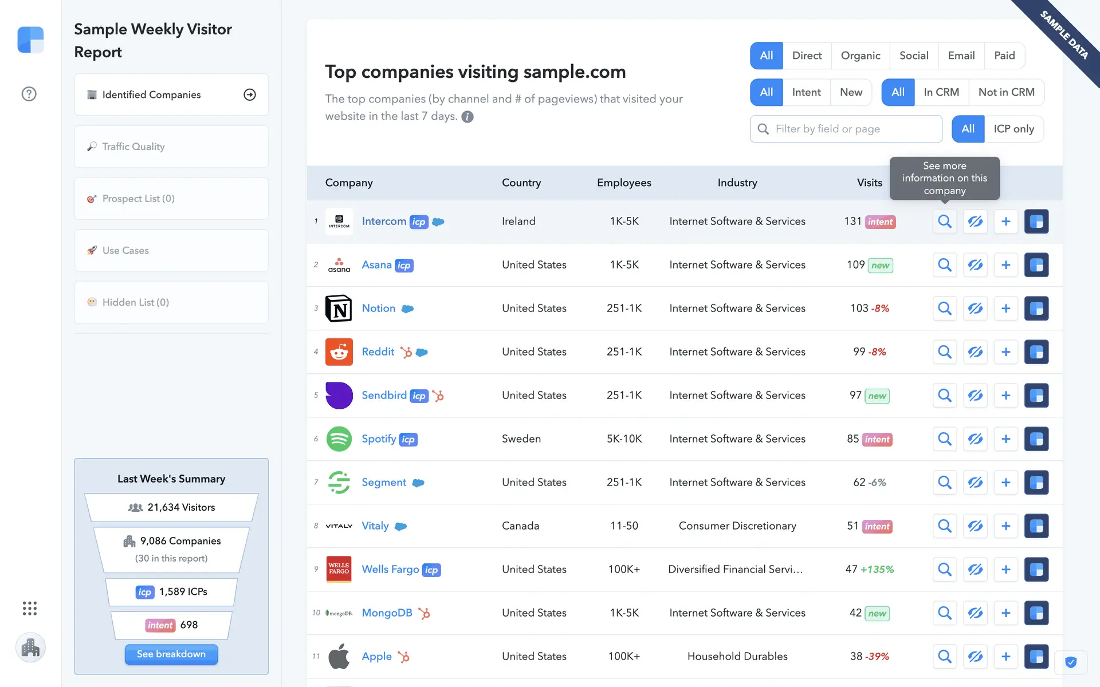Click the info icon next to 'last 7 days'
Image resolution: width=1100 pixels, height=687 pixels.
467,117
